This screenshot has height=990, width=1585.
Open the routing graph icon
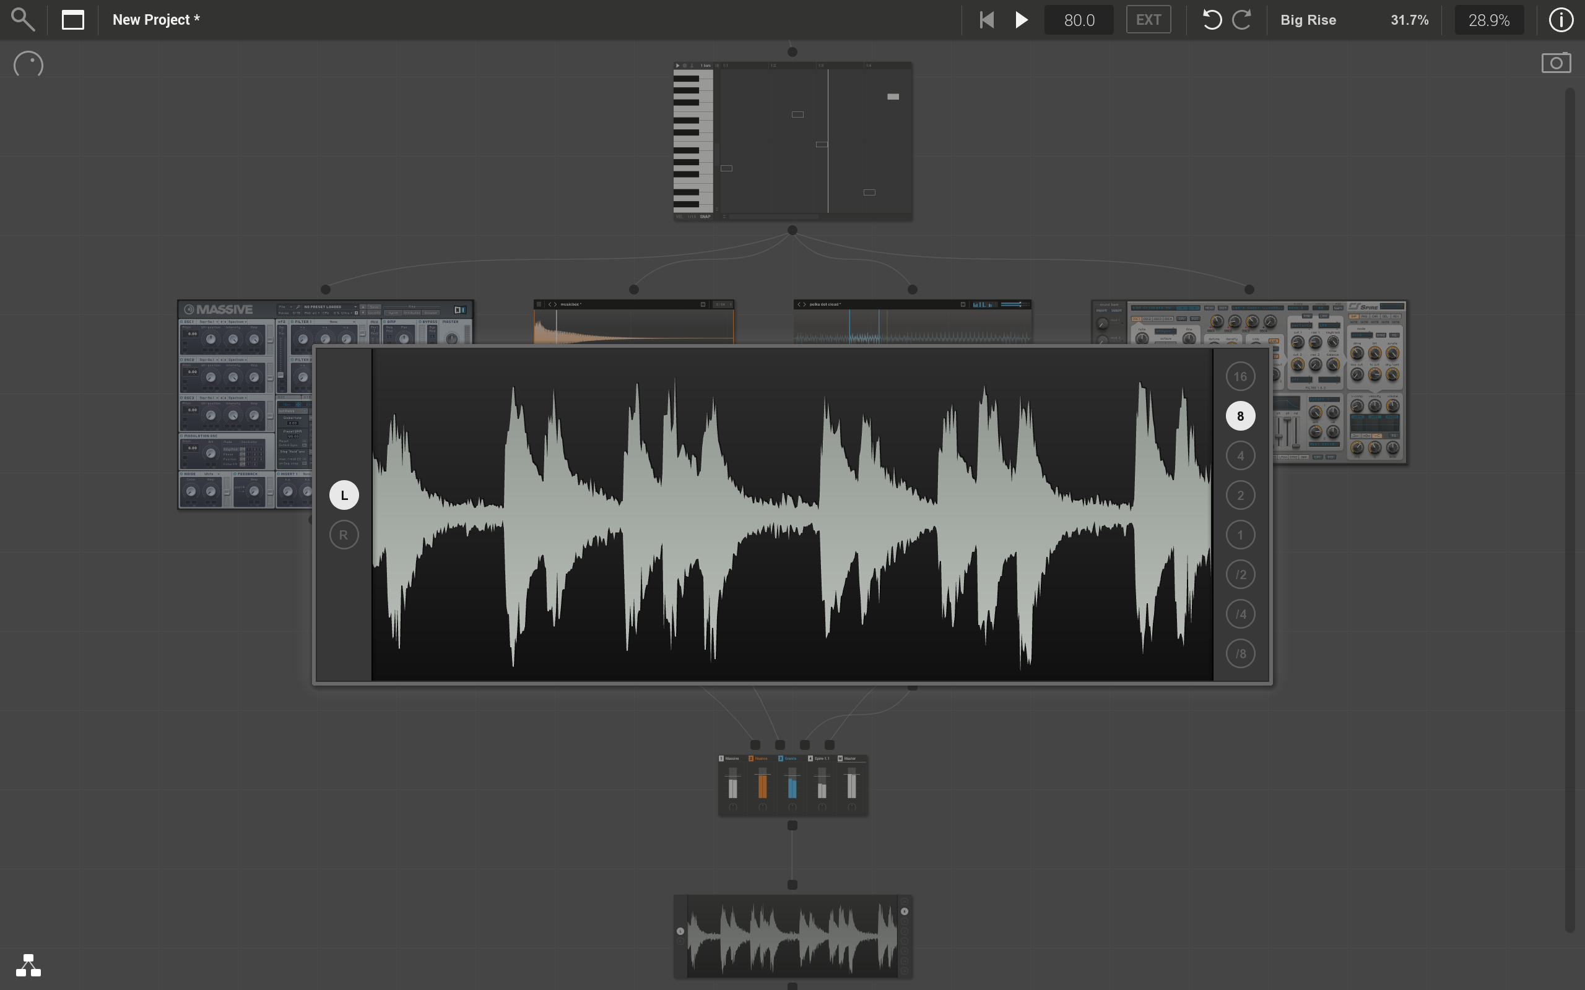pyautogui.click(x=28, y=965)
